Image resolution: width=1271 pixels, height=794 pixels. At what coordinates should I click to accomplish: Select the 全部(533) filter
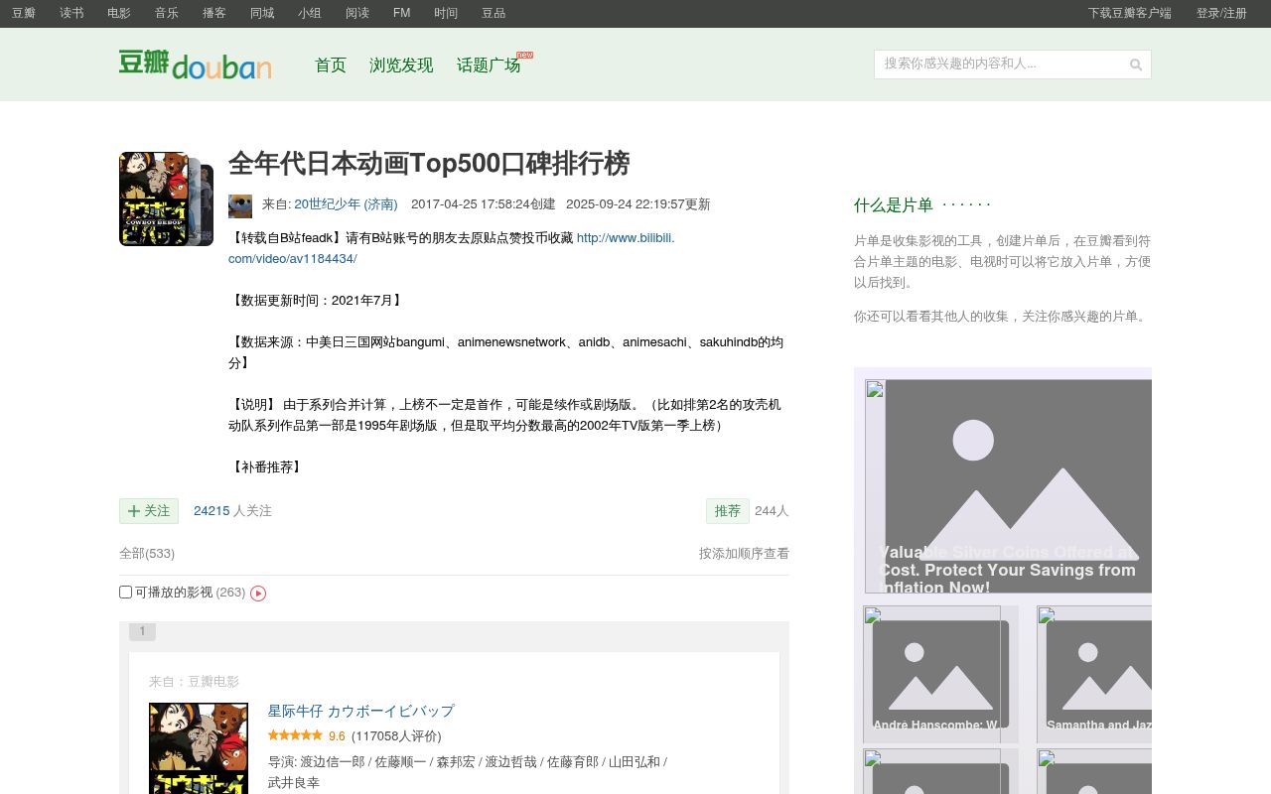pyautogui.click(x=147, y=553)
